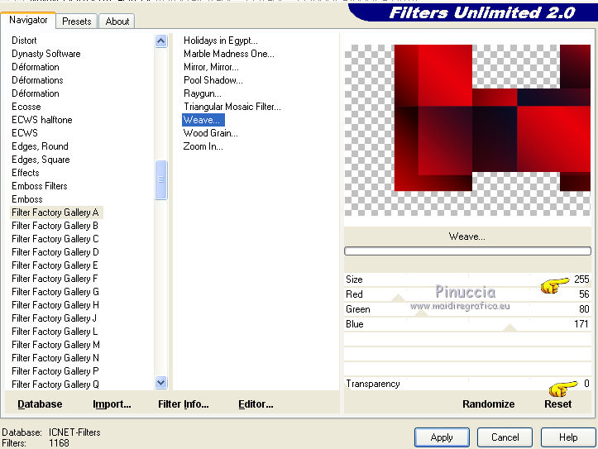This screenshot has height=449, width=598.
Task: Select Filter Factory Gallery N
Action: pos(55,358)
